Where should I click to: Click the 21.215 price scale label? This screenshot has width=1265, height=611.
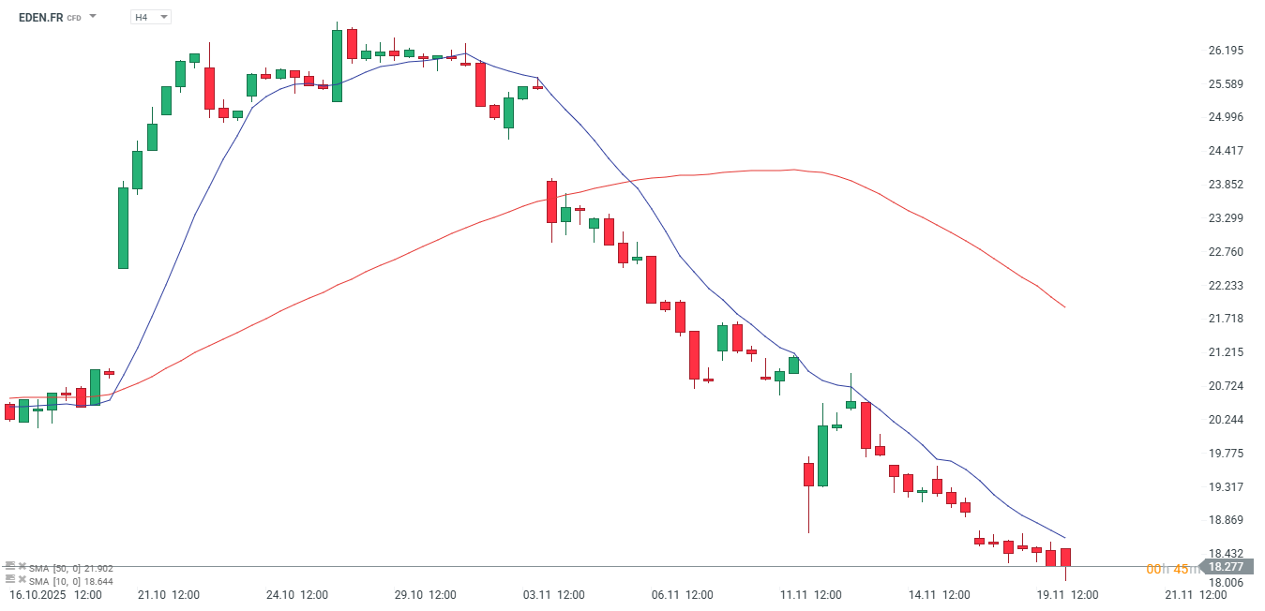pyautogui.click(x=1226, y=352)
